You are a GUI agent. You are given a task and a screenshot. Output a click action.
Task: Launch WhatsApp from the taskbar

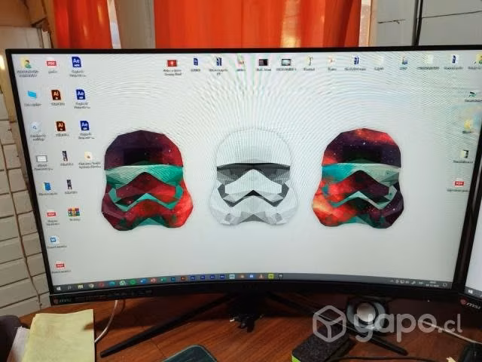[122, 283]
